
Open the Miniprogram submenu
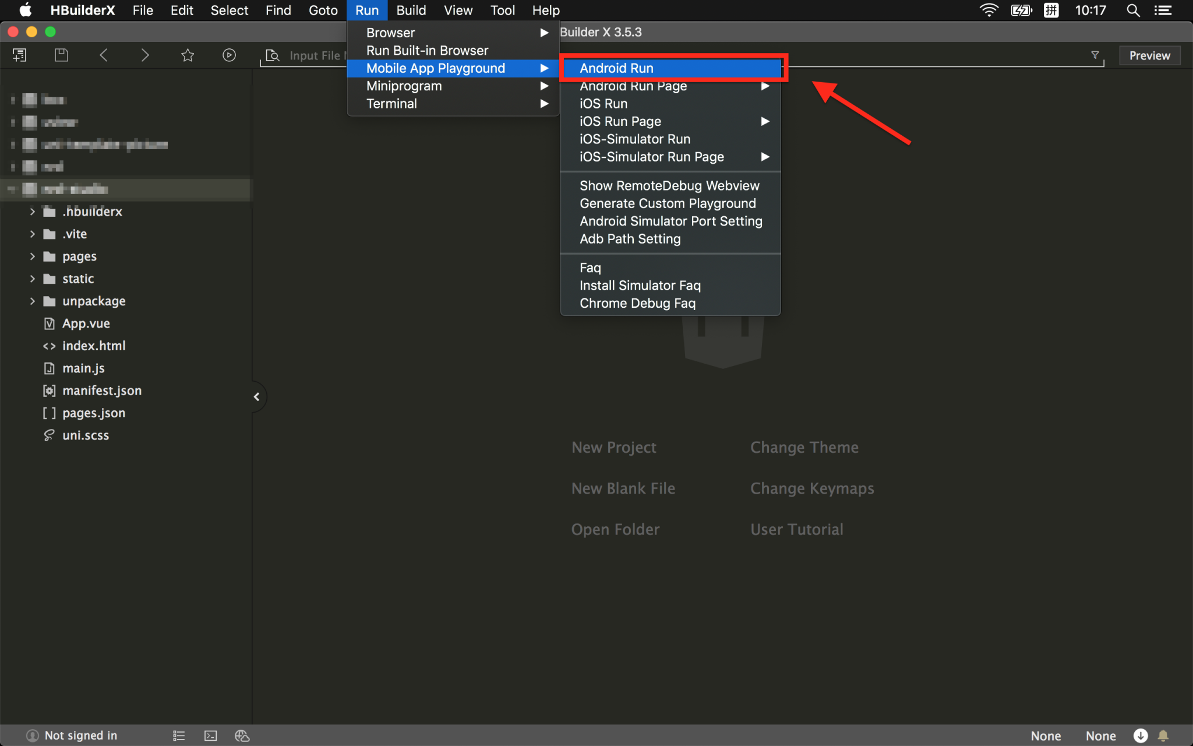(404, 86)
